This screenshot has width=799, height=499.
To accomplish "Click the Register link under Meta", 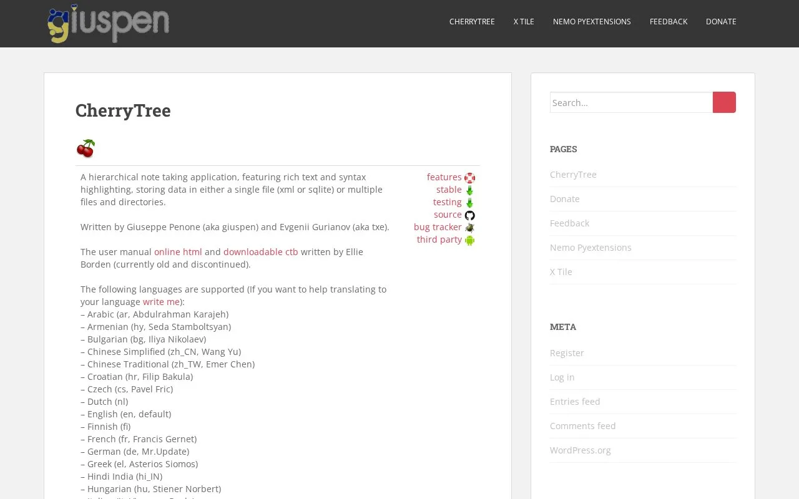I will [567, 353].
